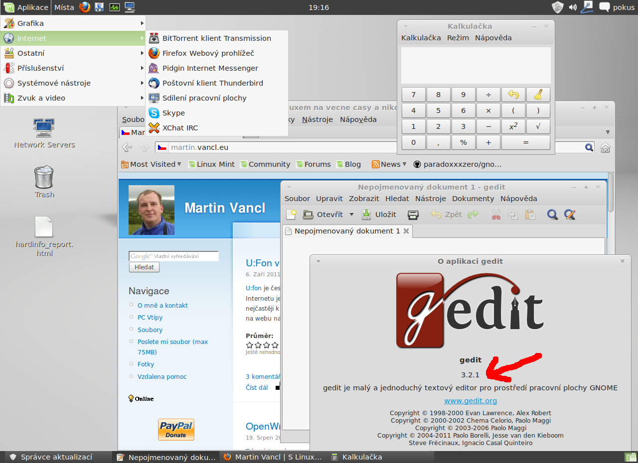
Task: Expand the Ostatní menu category
Action: click(x=73, y=53)
